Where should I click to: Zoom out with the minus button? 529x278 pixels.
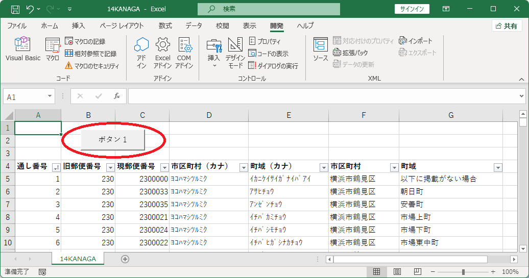(x=433, y=271)
